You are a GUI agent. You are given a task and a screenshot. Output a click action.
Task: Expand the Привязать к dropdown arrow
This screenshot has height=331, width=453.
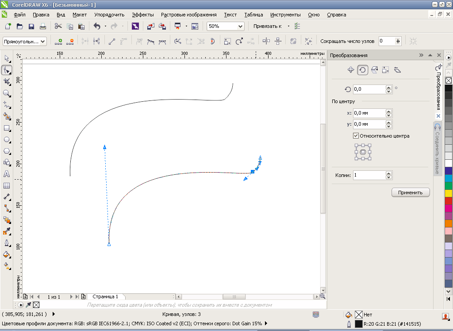(x=288, y=26)
